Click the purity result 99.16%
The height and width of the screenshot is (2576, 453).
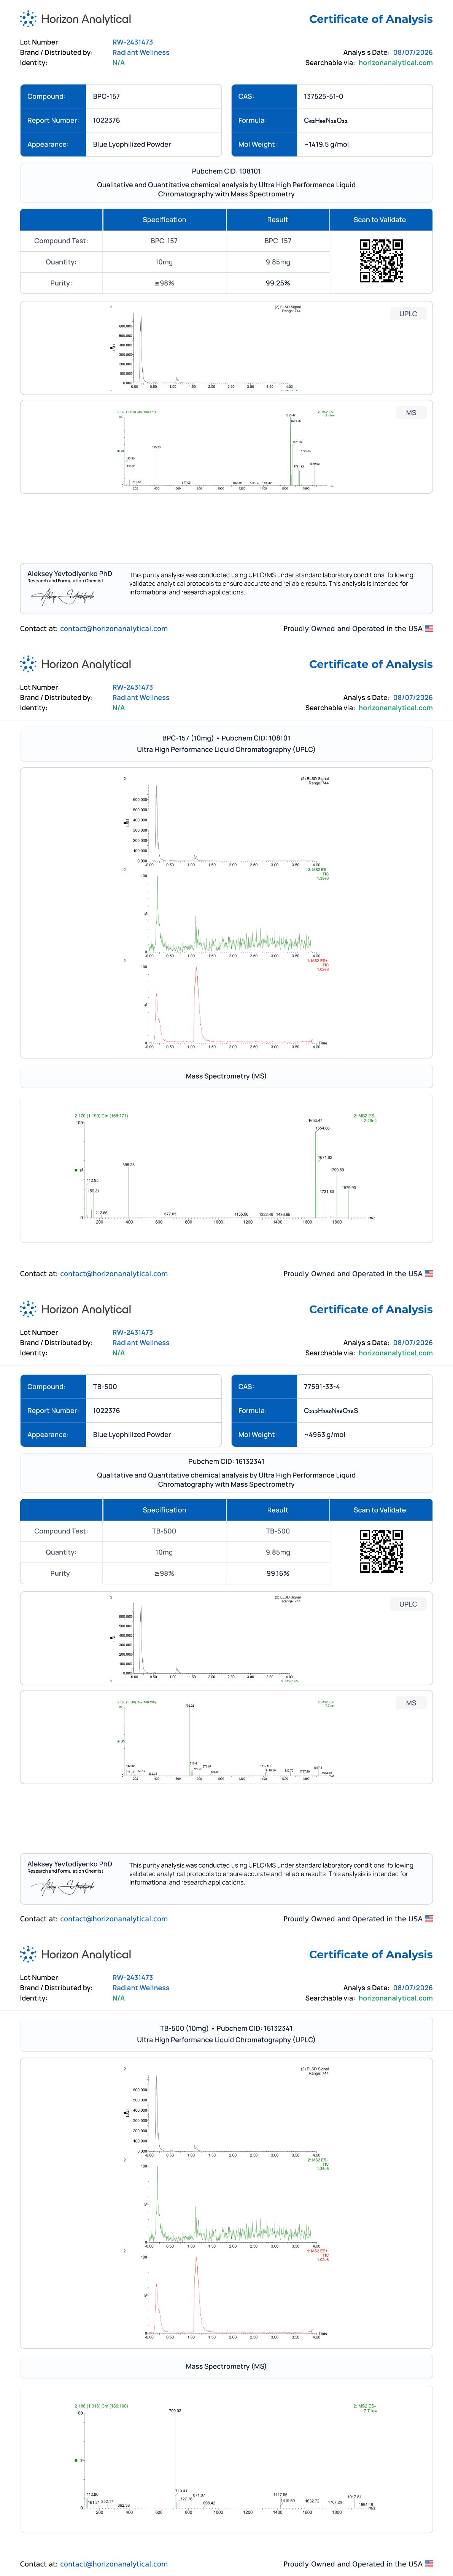coord(278,1573)
